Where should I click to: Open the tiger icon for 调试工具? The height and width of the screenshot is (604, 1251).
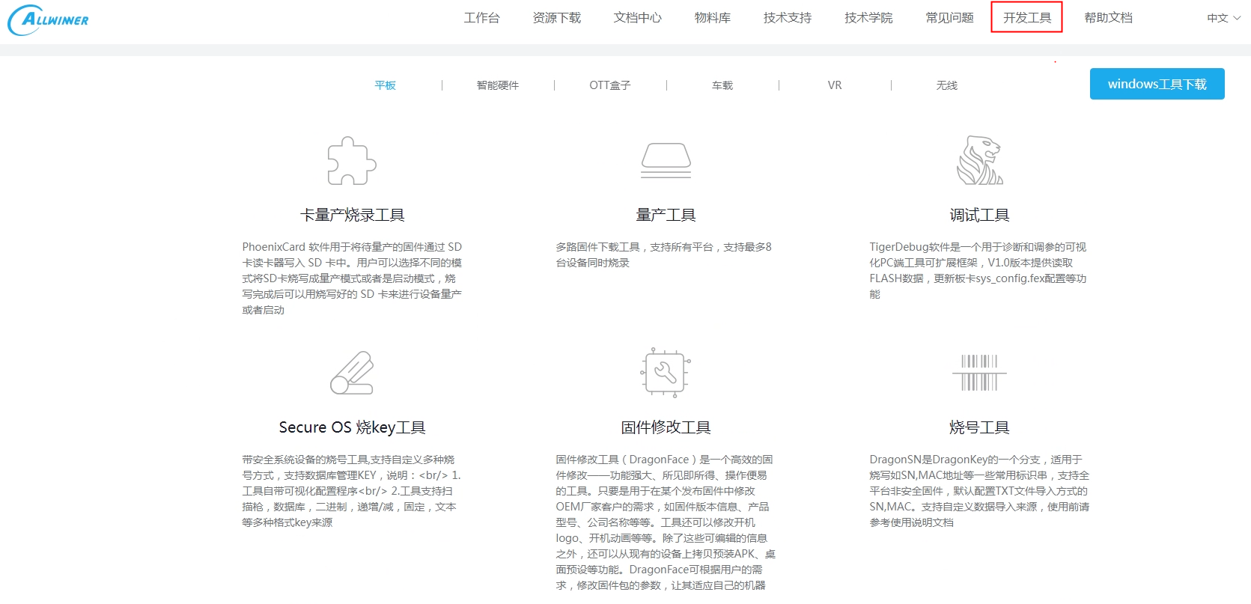coord(979,160)
